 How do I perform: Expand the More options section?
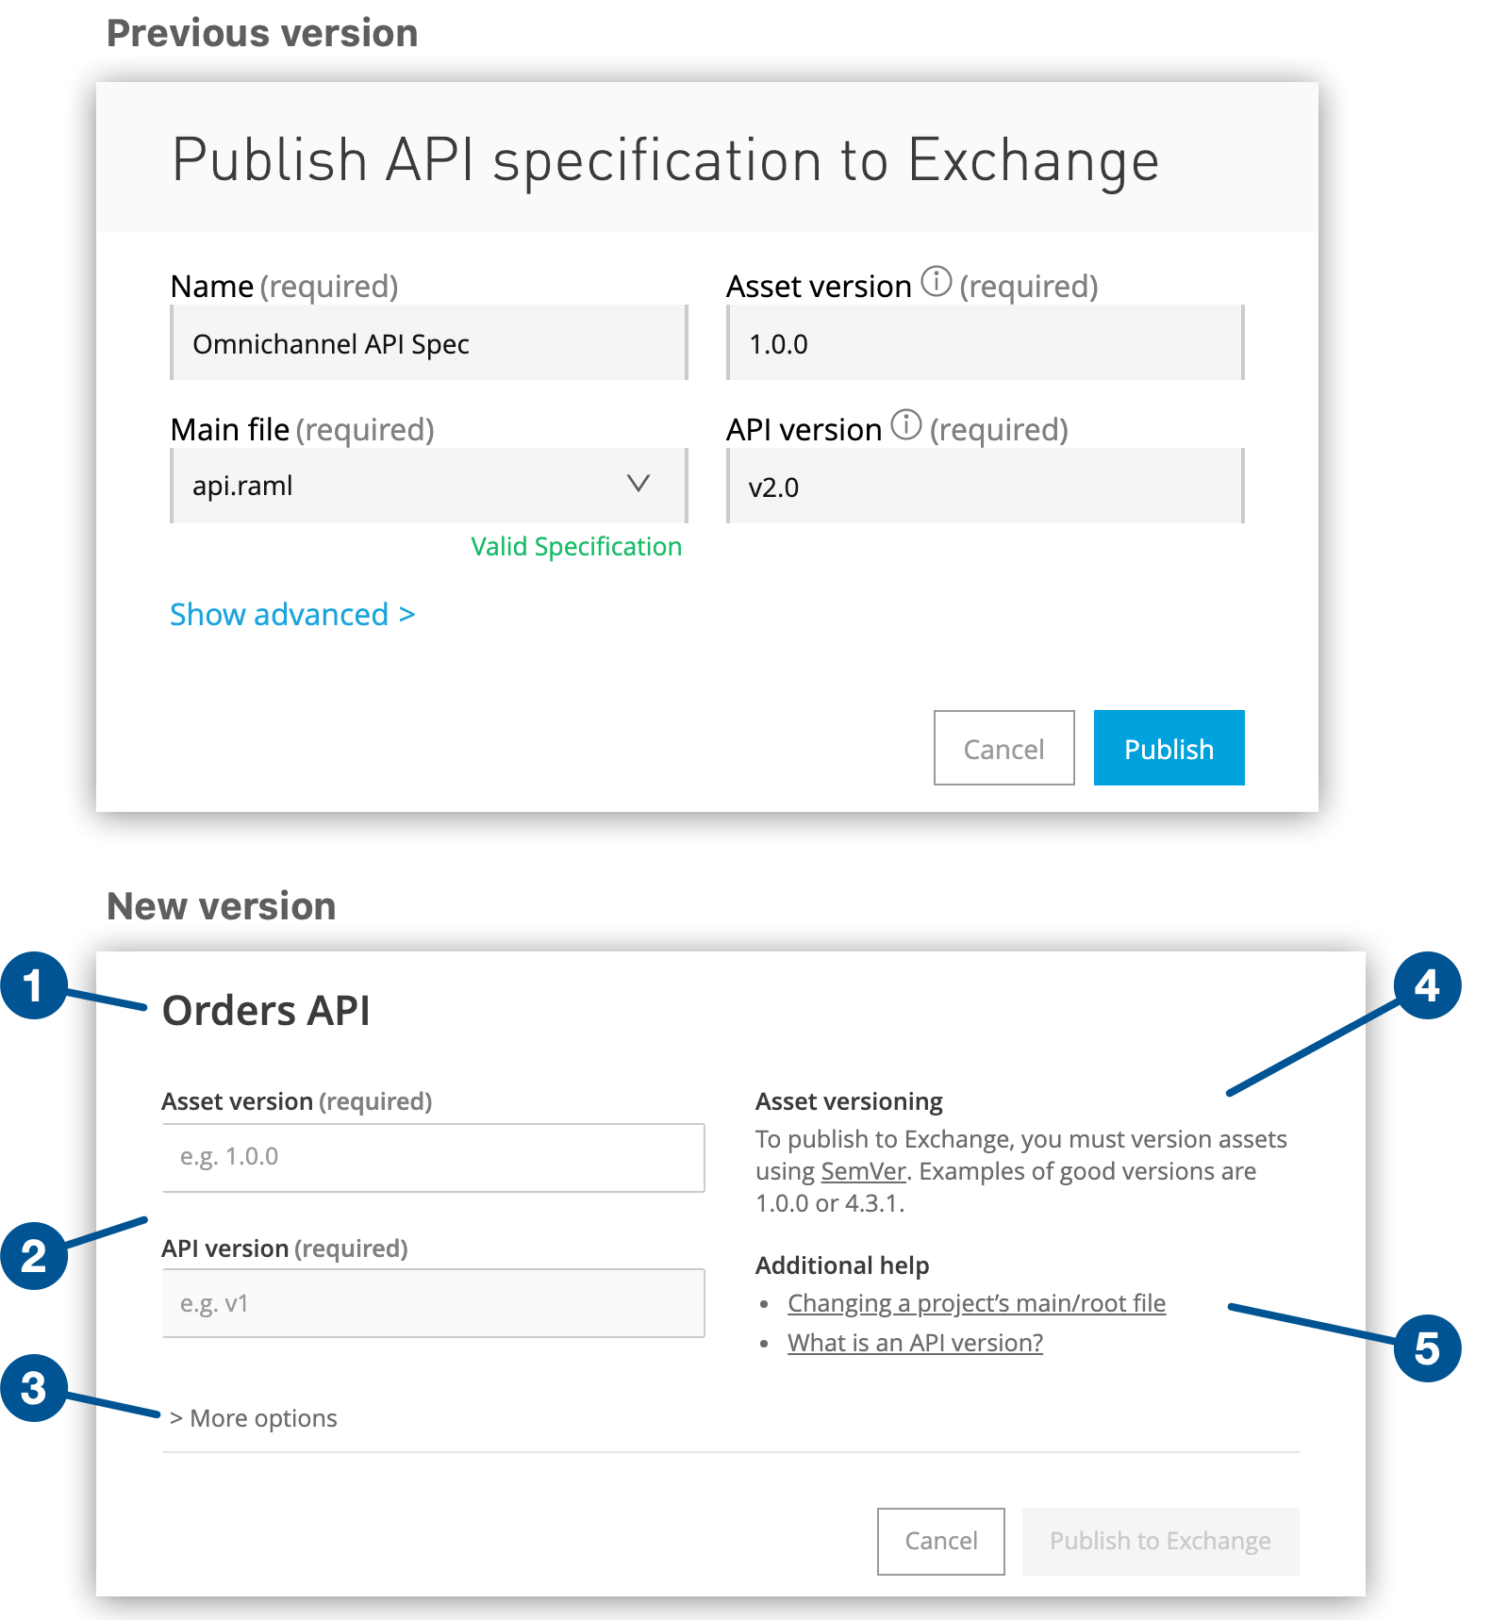pyautogui.click(x=253, y=1417)
